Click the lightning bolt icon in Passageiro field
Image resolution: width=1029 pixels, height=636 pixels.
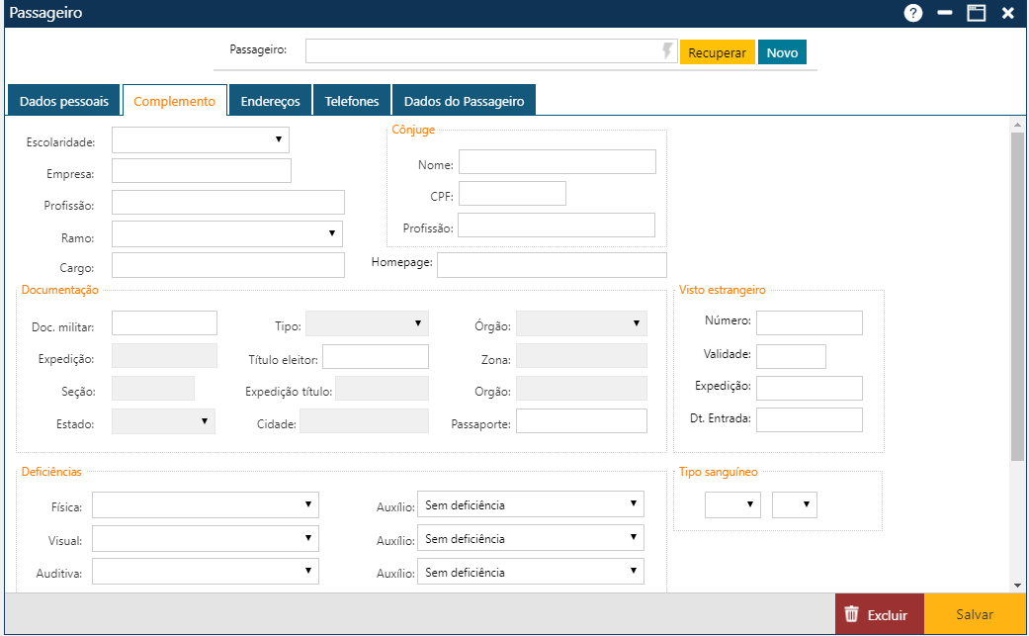pyautogui.click(x=667, y=51)
